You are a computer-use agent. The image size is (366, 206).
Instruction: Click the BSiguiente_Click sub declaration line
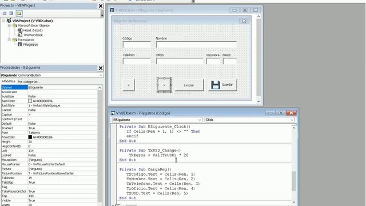155,126
